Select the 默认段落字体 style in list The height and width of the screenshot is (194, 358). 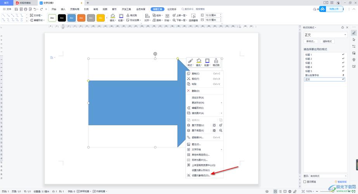324,75
